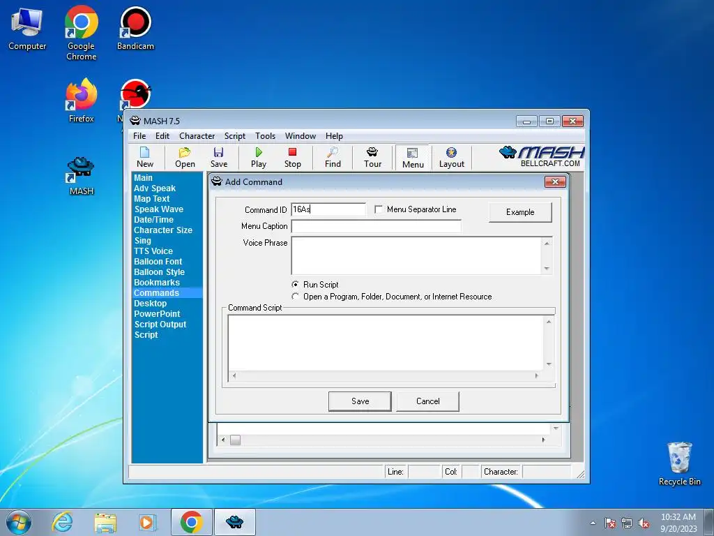
Task: Open Google Chrome desktop shortcut
Action: click(81, 33)
